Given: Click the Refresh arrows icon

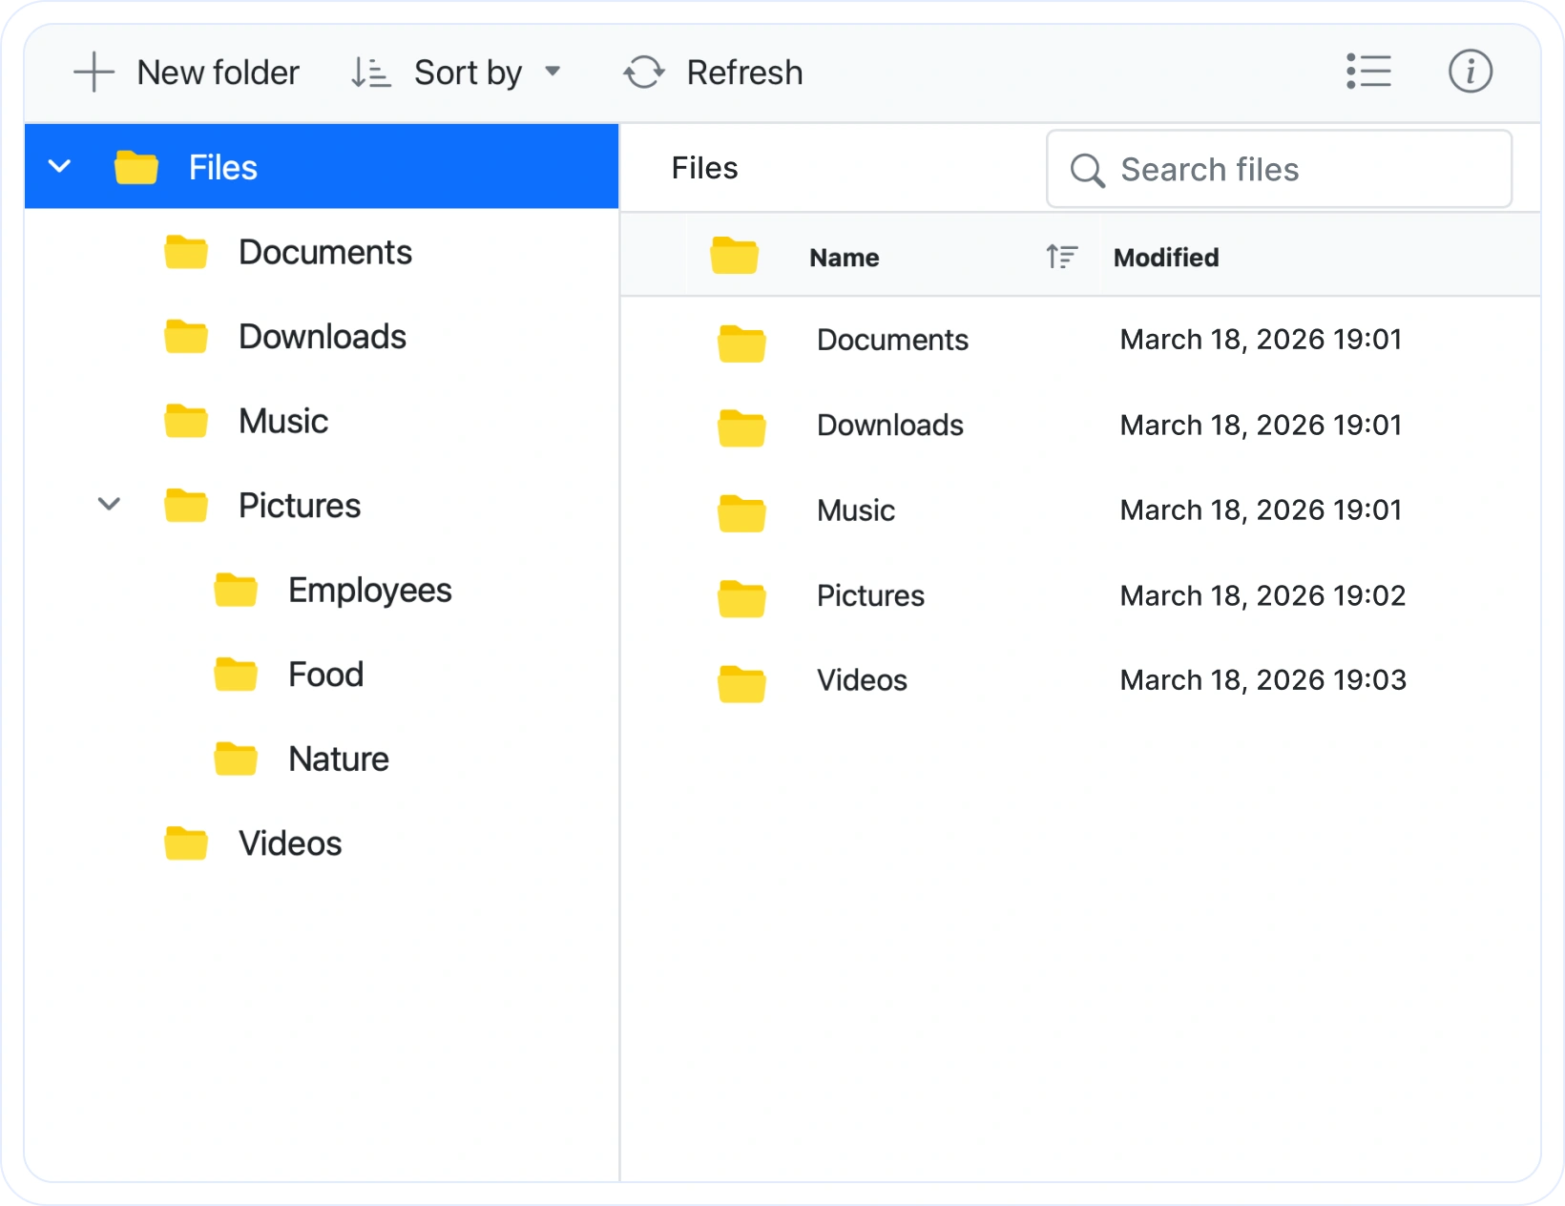Looking at the screenshot, I should [x=644, y=73].
